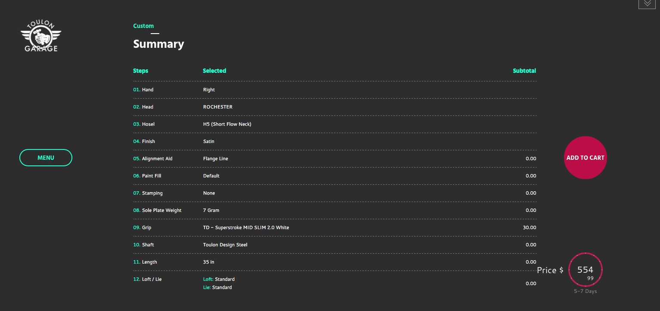Viewport: 660px width, 311px height.
Task: Click the Custom breadcrumb link
Action: coord(143,26)
